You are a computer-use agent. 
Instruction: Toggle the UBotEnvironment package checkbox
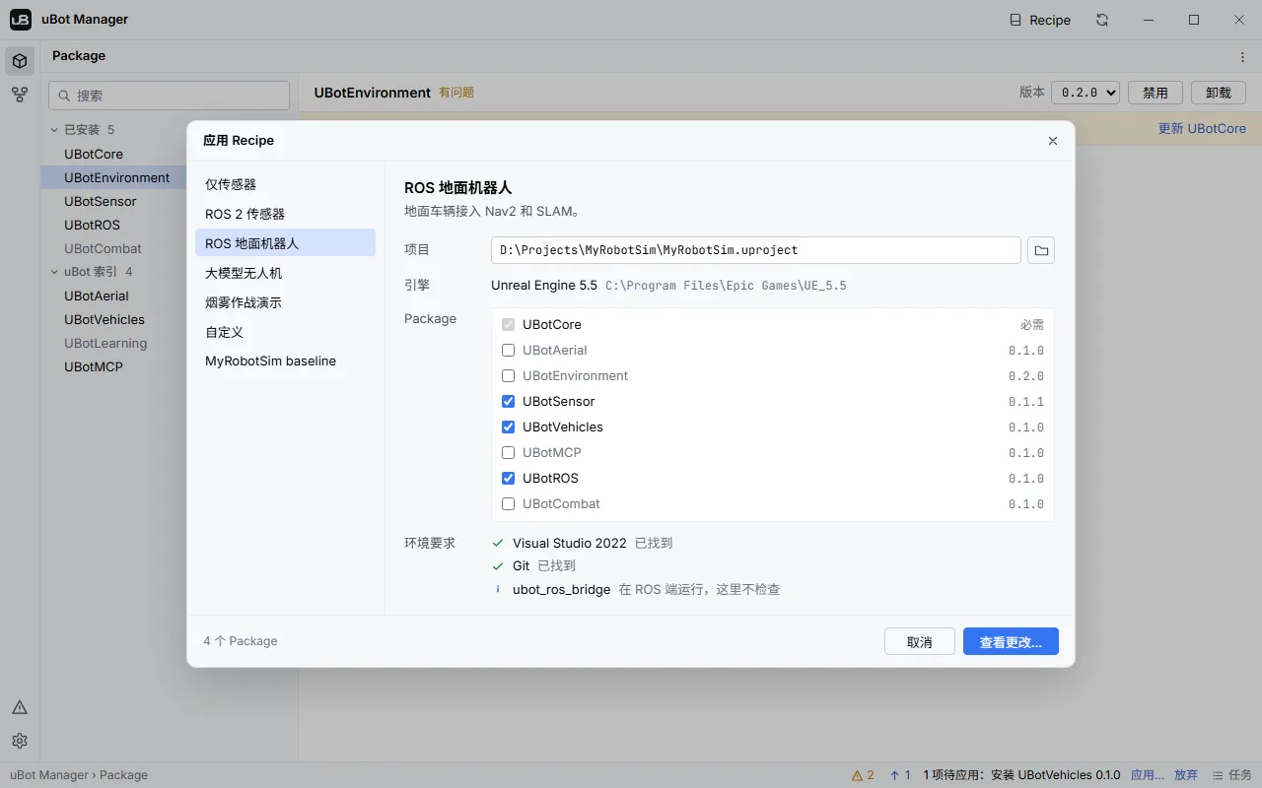tap(509, 375)
